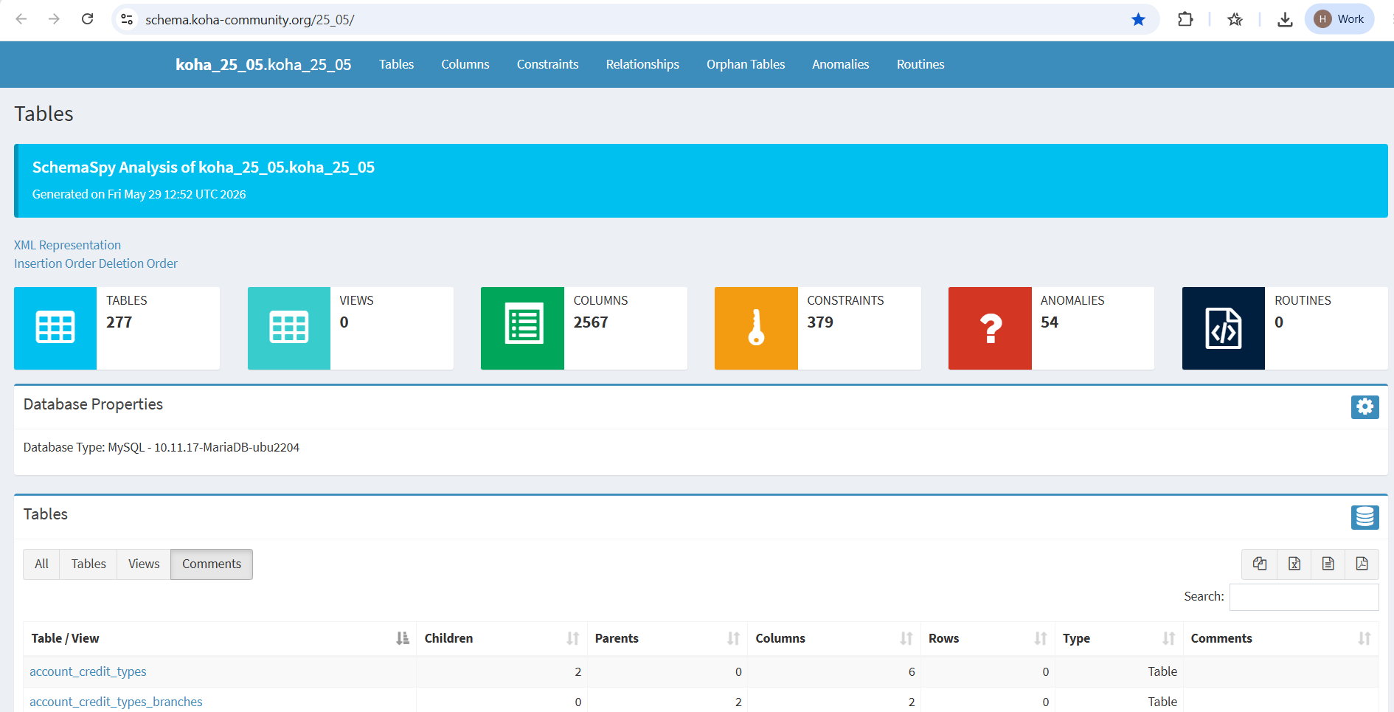Go to the Columns page
This screenshot has height=712, width=1394.
[465, 65]
